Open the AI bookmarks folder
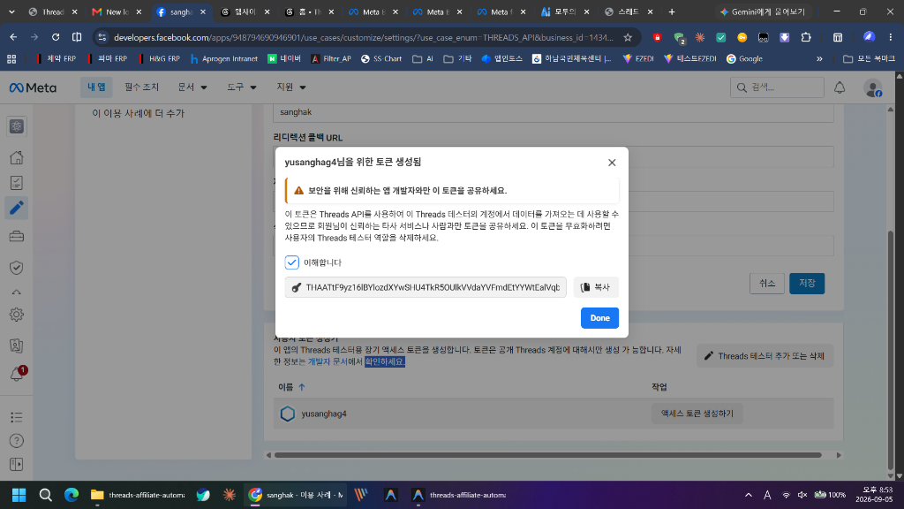 (x=423, y=59)
